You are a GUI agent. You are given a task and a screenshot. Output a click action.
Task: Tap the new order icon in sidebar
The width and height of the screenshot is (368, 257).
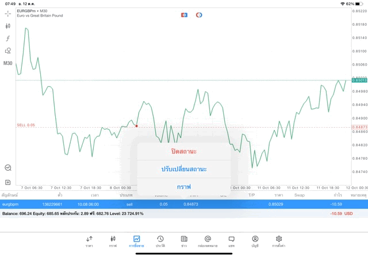click(8, 182)
